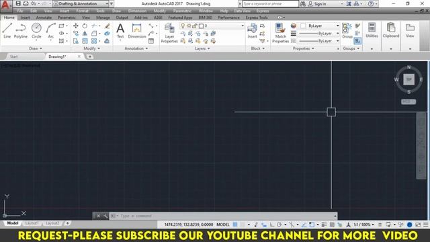The image size is (430, 242).
Task: Toggle group selection icon in Groups panel
Action: coord(357,41)
